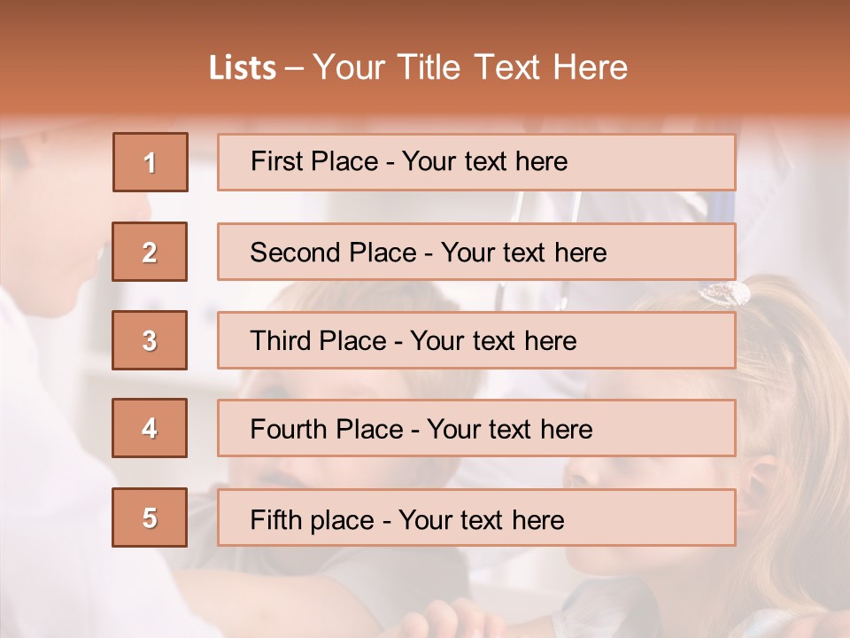Click the bold word Lists in title
This screenshot has height=638, width=850.
pos(243,68)
